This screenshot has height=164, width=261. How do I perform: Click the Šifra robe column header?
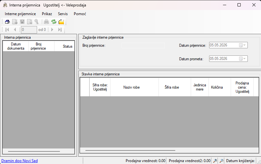[175, 87]
